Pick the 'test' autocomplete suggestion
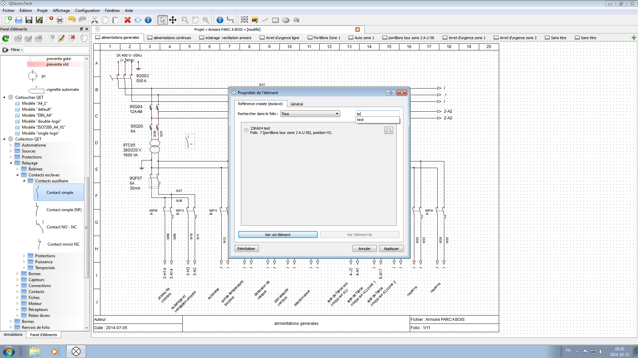Screen dimensions: 638x358 [377, 120]
